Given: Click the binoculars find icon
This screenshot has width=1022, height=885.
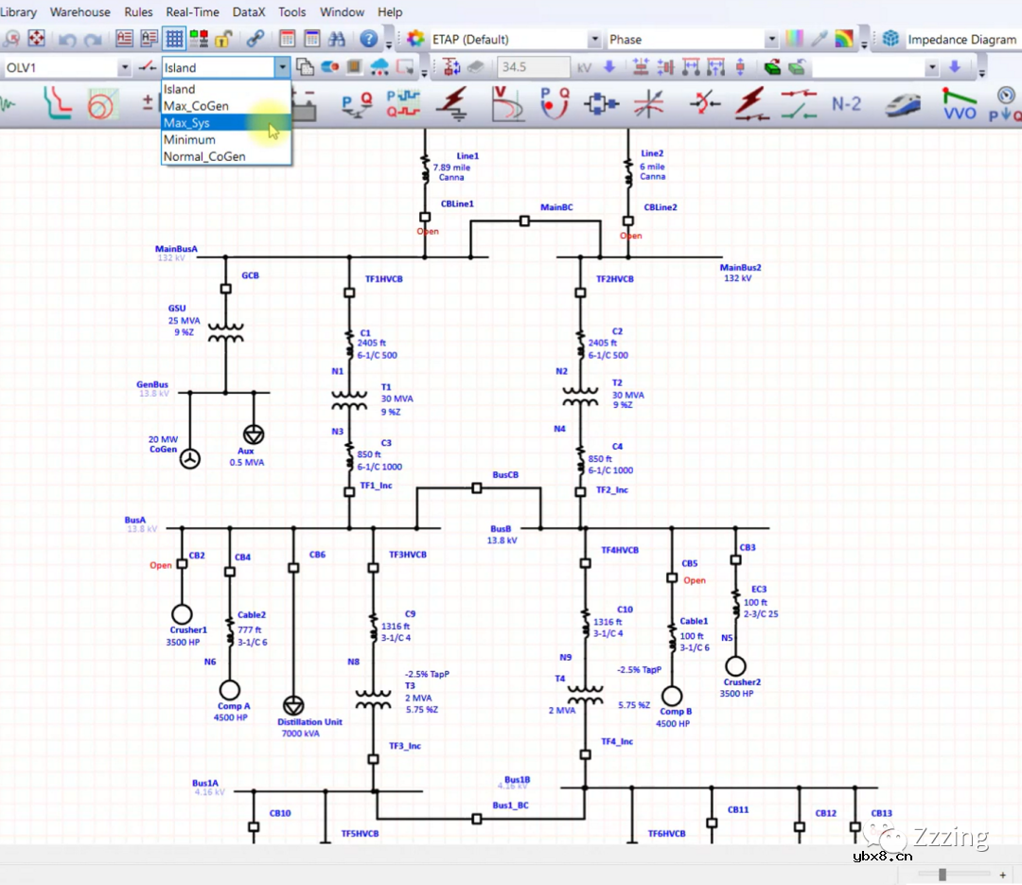Looking at the screenshot, I should (x=336, y=39).
